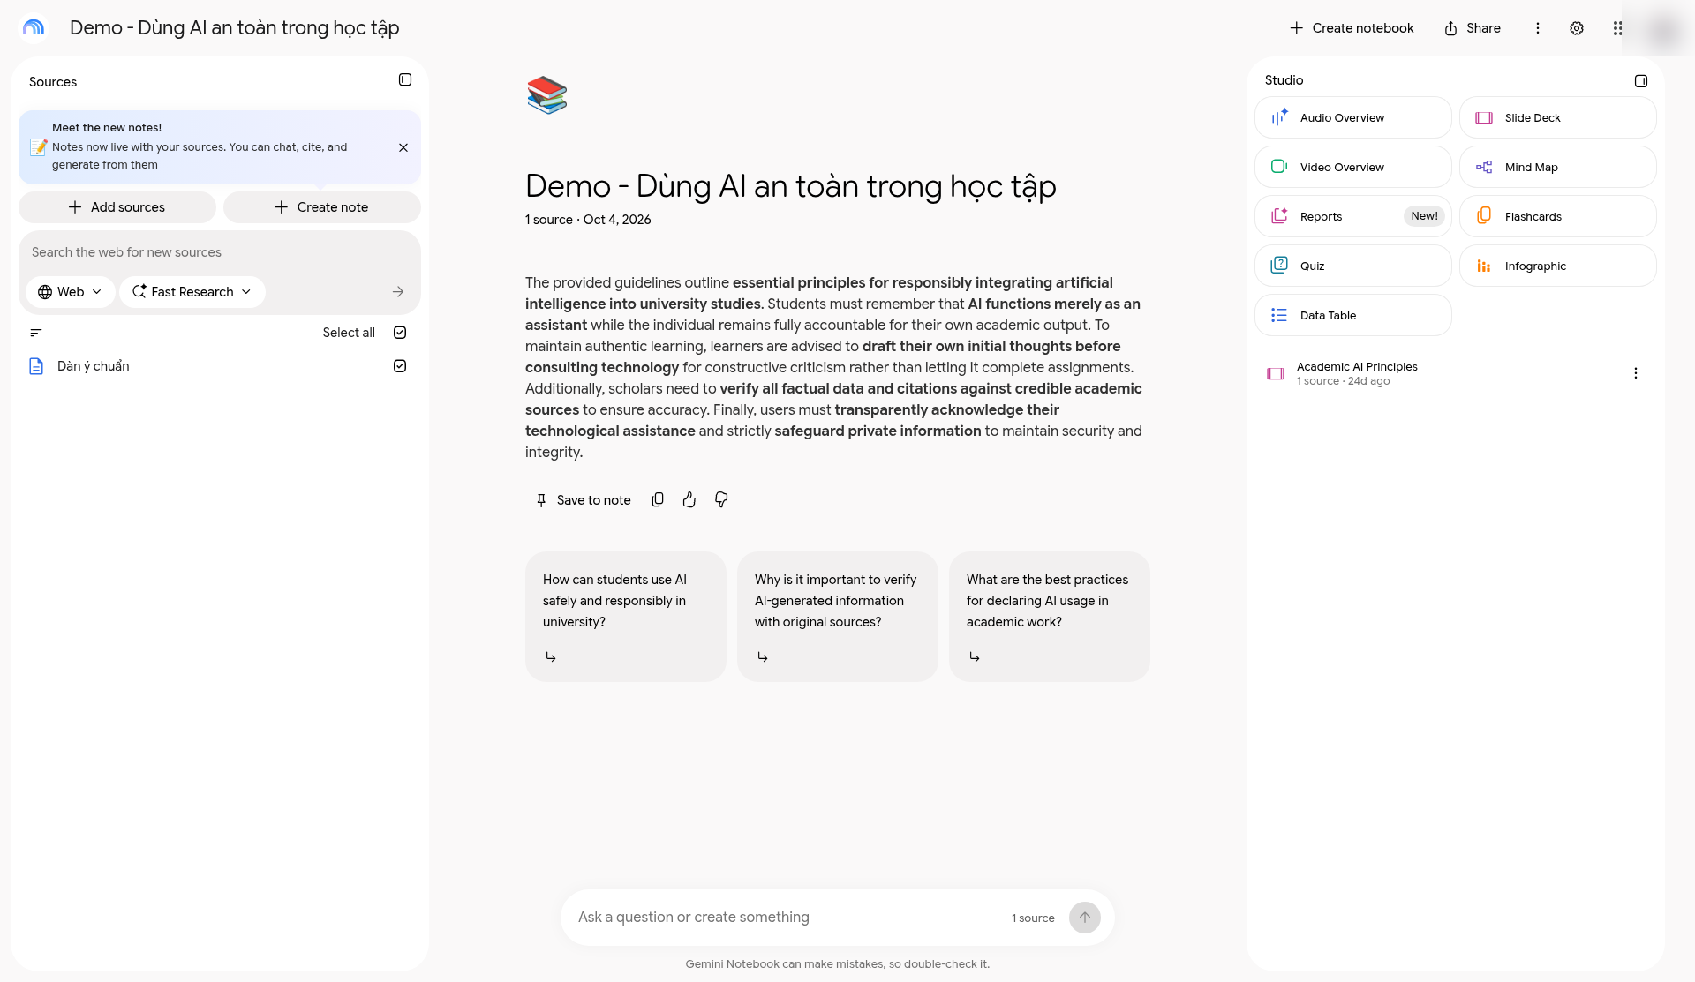
Task: Click Create note button
Action: pos(322,207)
